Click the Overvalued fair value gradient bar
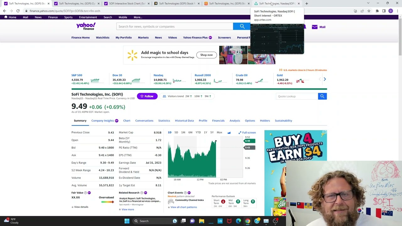The image size is (402, 226). pos(107,202)
